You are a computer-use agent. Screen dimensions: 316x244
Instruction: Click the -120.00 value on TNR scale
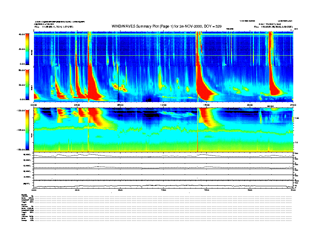coord(21,110)
